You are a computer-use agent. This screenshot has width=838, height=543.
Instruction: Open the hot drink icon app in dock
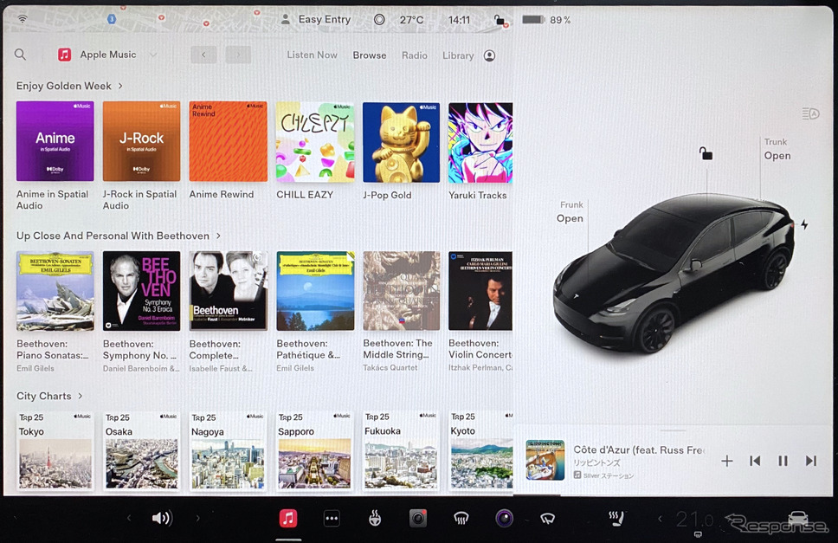click(375, 518)
